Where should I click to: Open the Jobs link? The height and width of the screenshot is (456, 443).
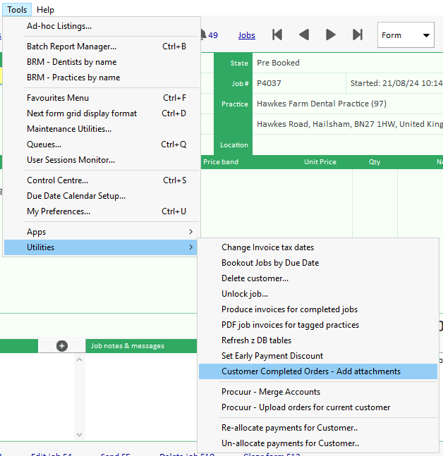(247, 35)
